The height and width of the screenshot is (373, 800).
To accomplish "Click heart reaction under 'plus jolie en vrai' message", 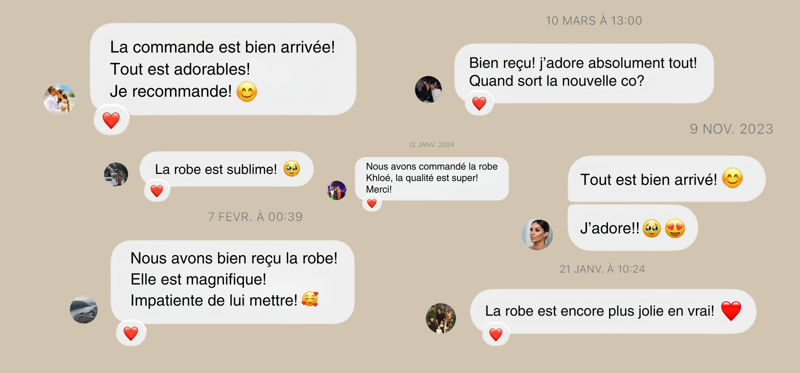I will pyautogui.click(x=495, y=334).
